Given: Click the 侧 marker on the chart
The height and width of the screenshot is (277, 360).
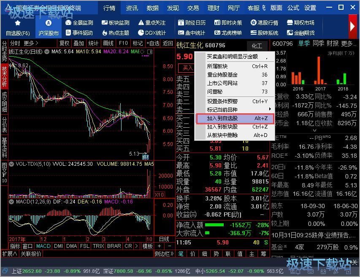Looking at the screenshot, I should point(145,157).
